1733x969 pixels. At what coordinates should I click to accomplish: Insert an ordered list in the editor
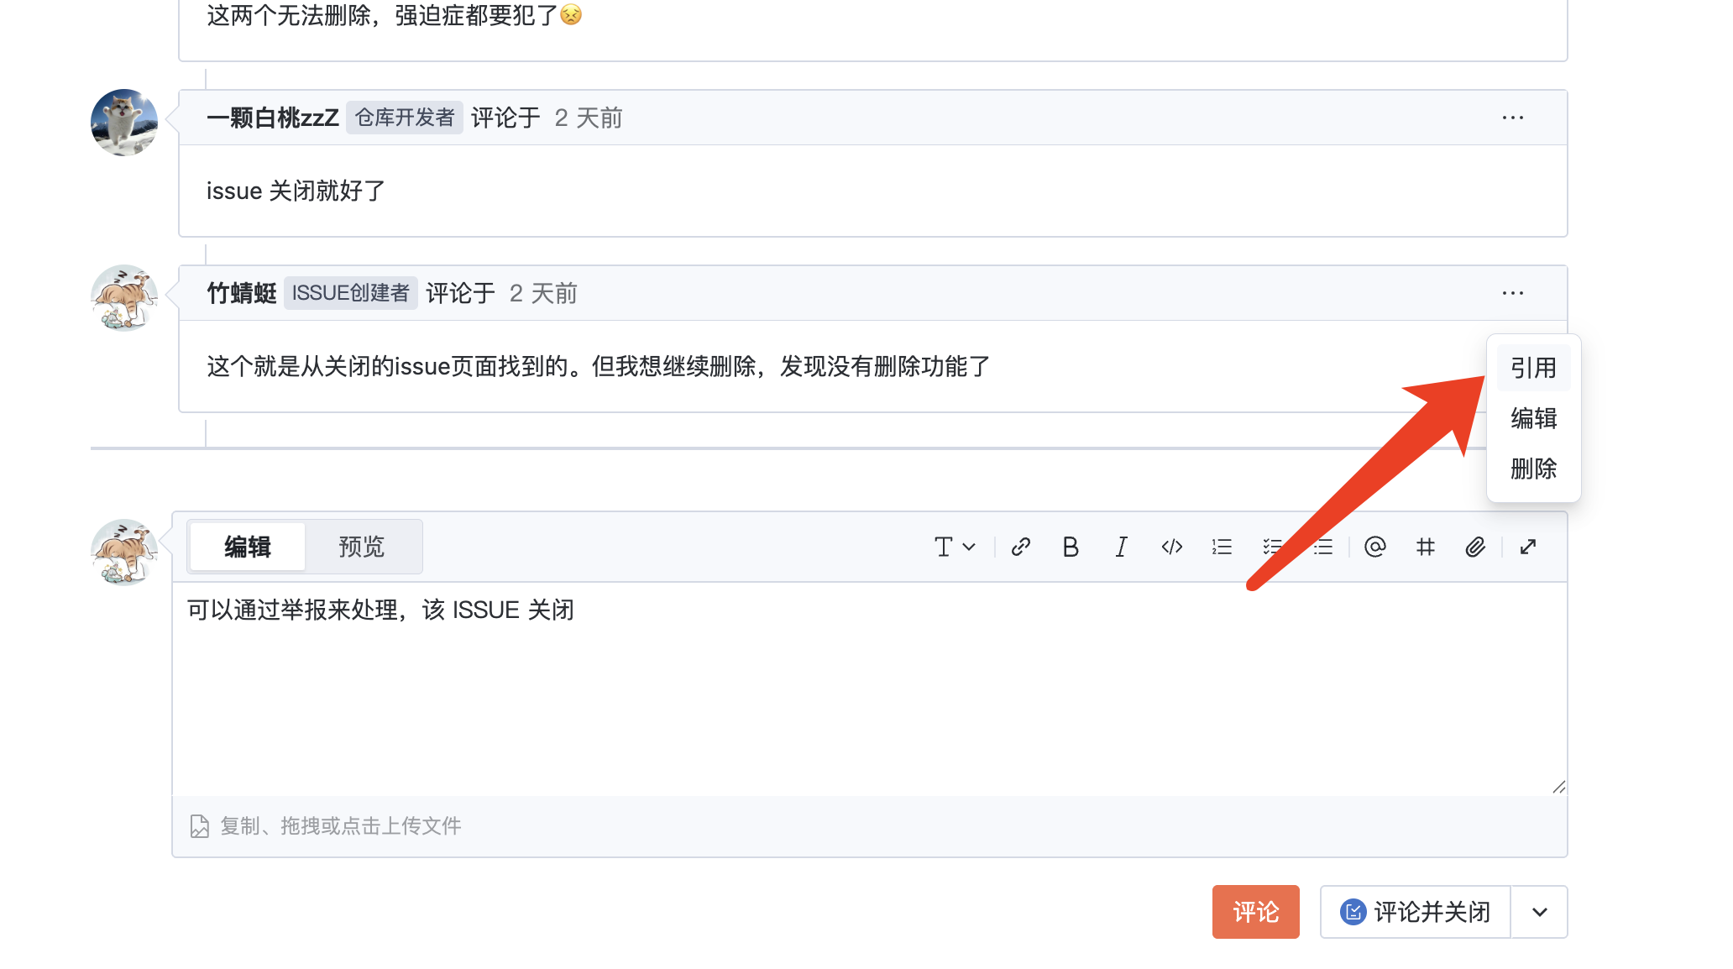coord(1222,547)
